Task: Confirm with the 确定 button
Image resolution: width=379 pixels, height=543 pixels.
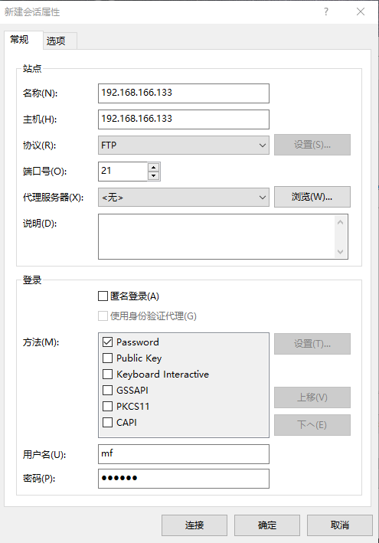Action: click(267, 525)
